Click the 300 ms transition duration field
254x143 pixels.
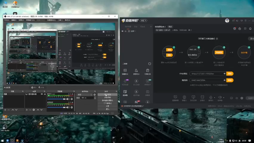click(x=87, y=98)
